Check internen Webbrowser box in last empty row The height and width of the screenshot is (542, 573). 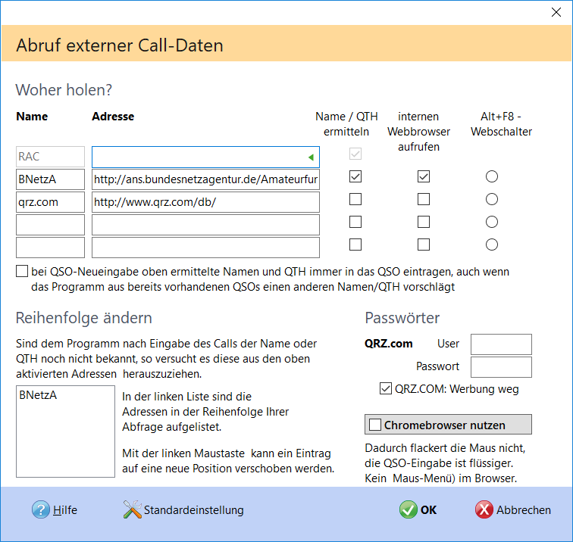coord(424,245)
